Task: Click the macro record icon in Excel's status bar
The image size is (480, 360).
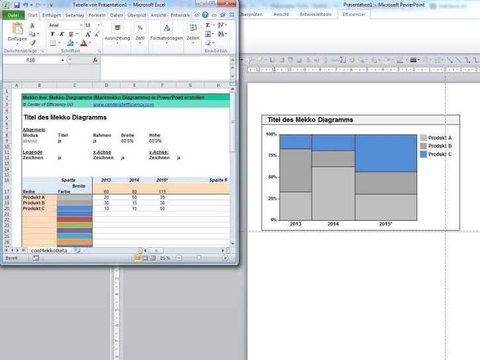Action: coord(36,258)
